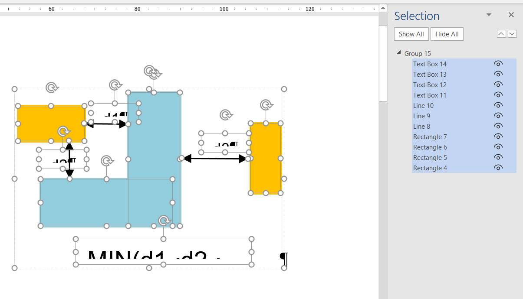Click the vertical double arrow line

coord(69,160)
